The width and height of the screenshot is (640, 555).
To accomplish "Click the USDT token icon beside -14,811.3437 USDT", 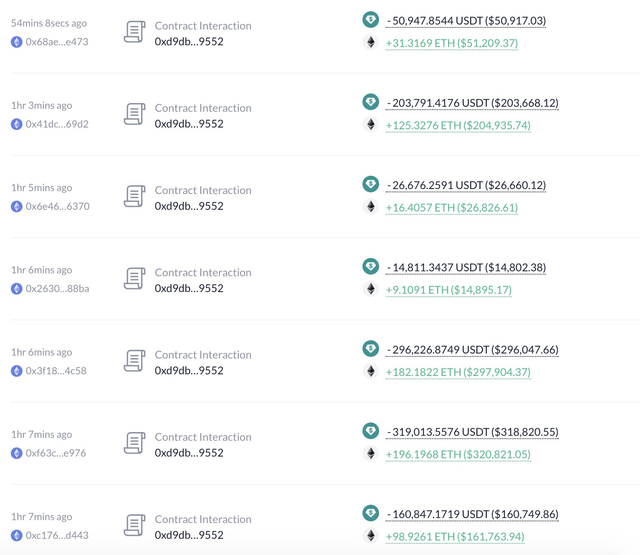I will click(x=371, y=266).
